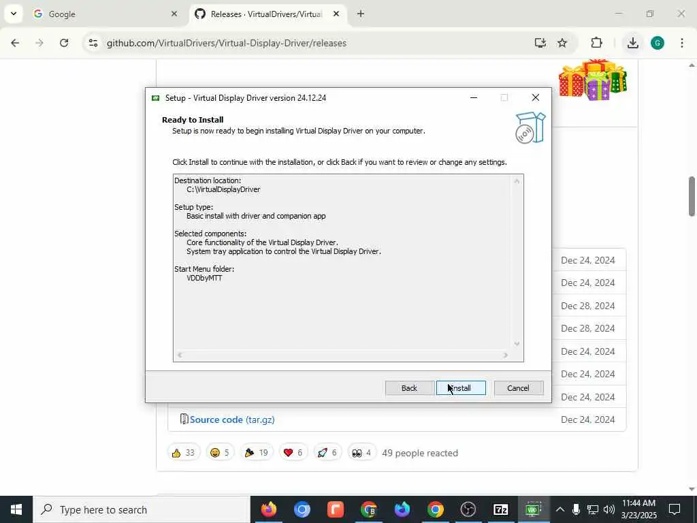Open a new browser tab with plus icon
Screen dimensions: 697x523
tap(361, 14)
